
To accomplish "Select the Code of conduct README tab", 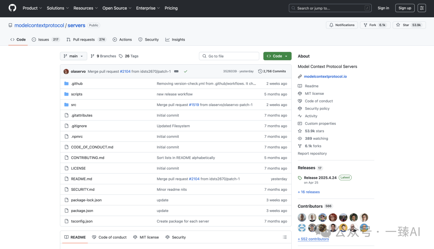I will 109,237.
